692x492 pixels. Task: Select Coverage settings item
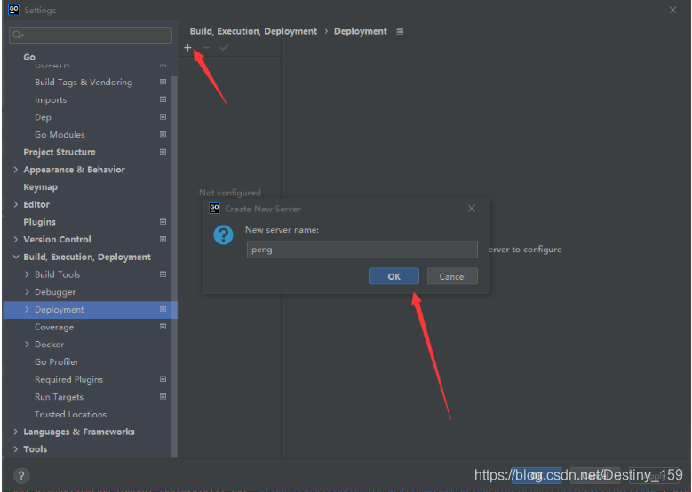(x=54, y=327)
